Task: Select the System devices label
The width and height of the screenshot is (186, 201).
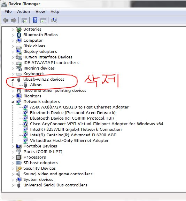Action: (38, 179)
